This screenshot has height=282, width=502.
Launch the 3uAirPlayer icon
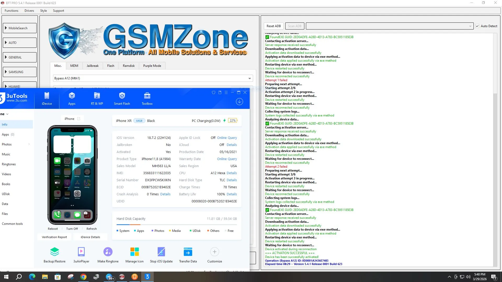tap(81, 252)
